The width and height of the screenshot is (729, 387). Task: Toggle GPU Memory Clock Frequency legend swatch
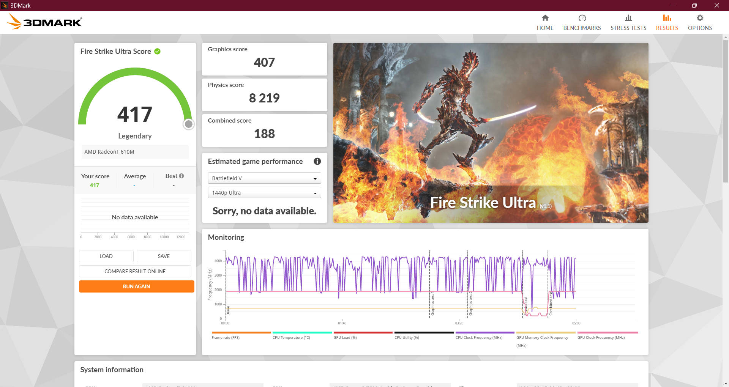pos(546,333)
